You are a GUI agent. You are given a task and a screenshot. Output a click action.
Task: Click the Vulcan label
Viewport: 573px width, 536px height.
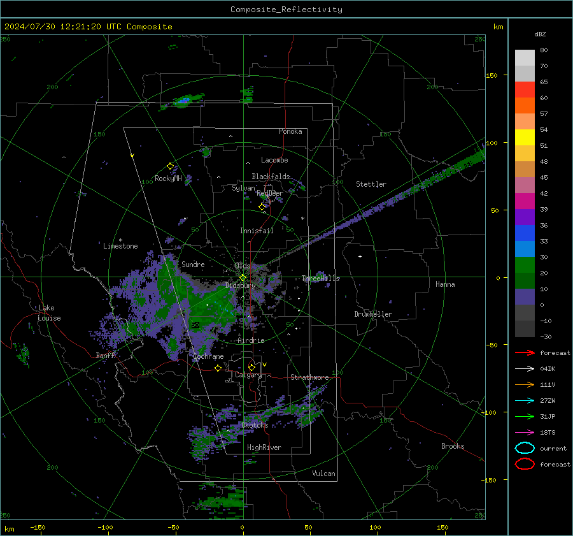pyautogui.click(x=323, y=474)
